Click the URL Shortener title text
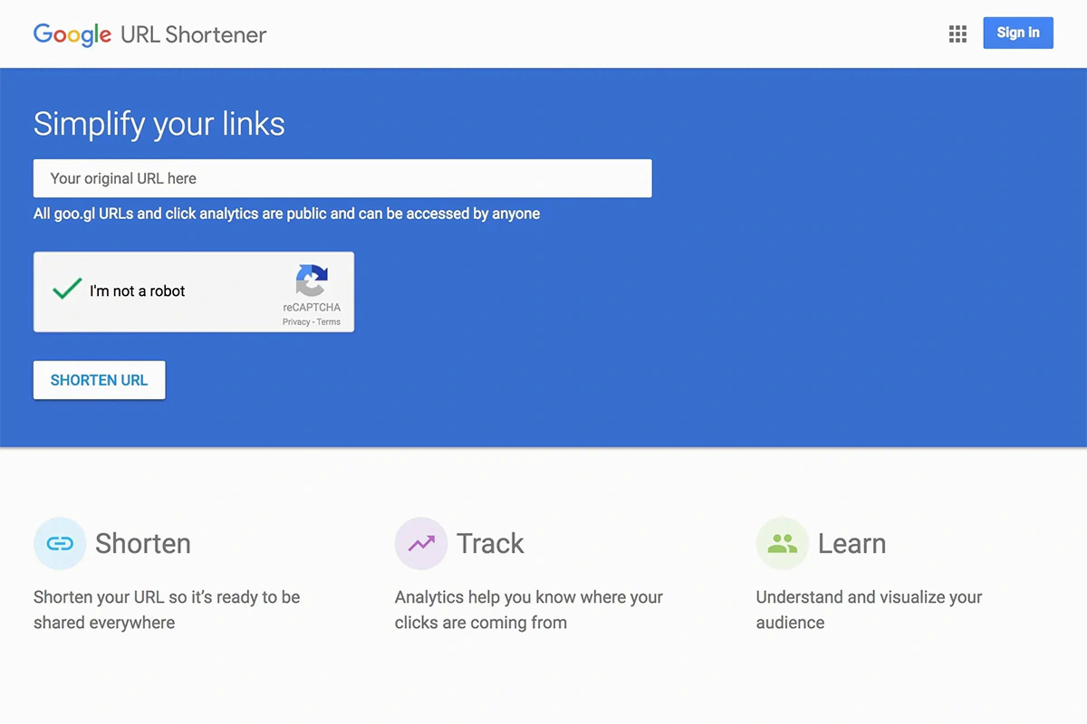 pos(194,35)
